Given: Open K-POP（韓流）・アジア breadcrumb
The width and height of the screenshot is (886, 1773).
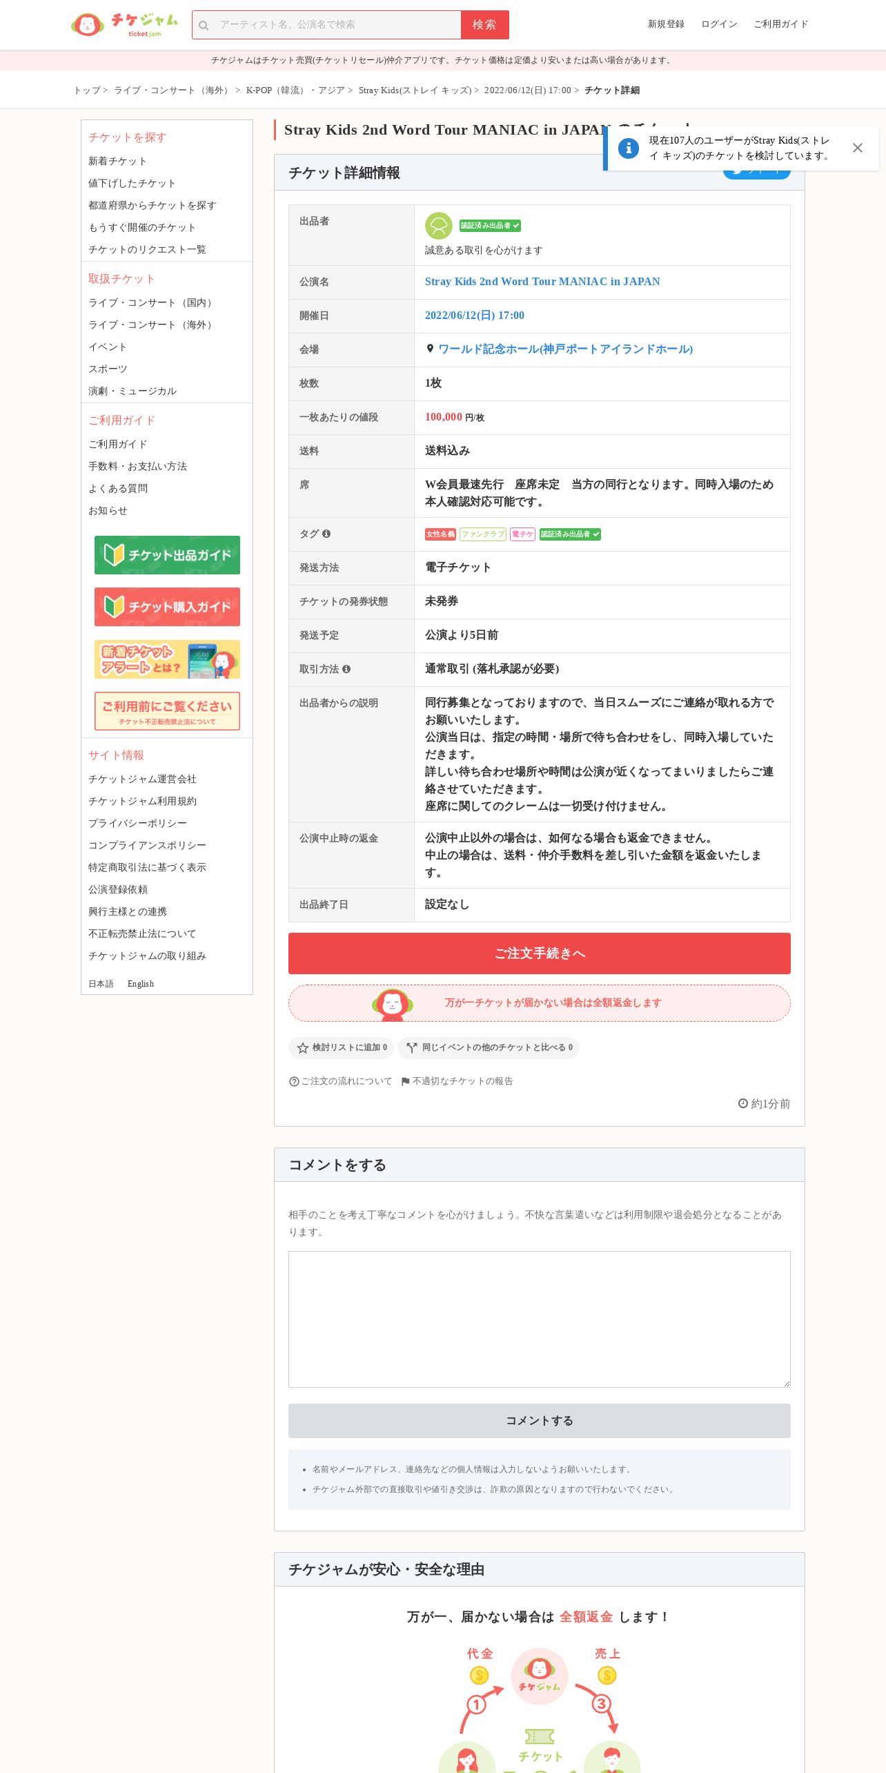Looking at the screenshot, I should pos(295,90).
